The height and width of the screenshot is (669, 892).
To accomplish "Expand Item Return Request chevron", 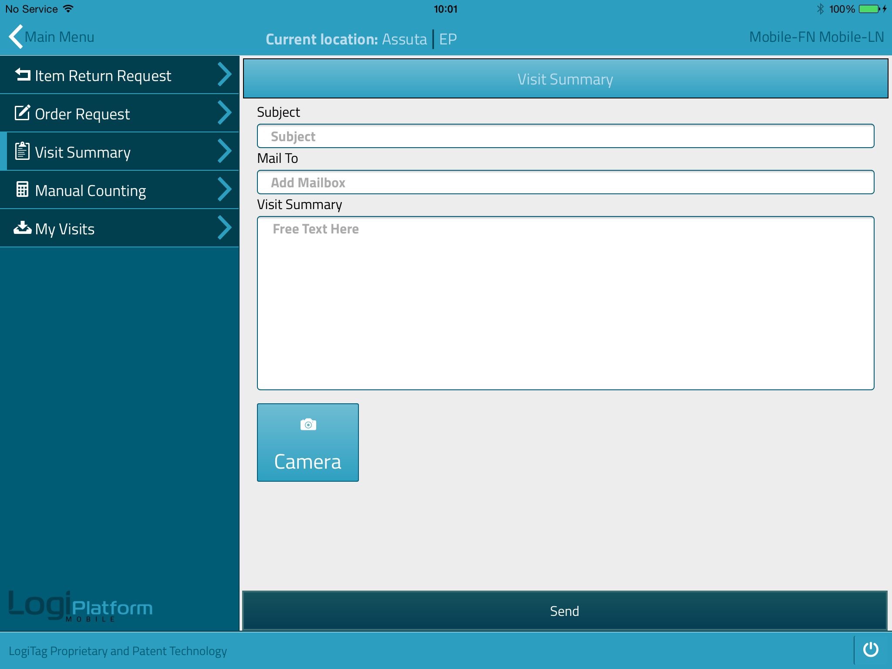I will click(x=224, y=75).
